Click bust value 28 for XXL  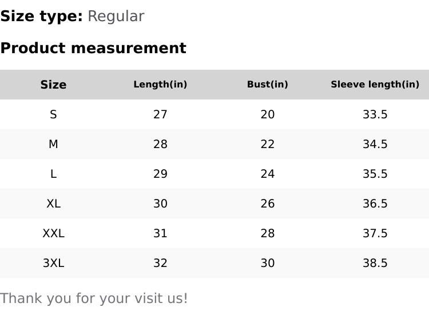[x=267, y=233]
